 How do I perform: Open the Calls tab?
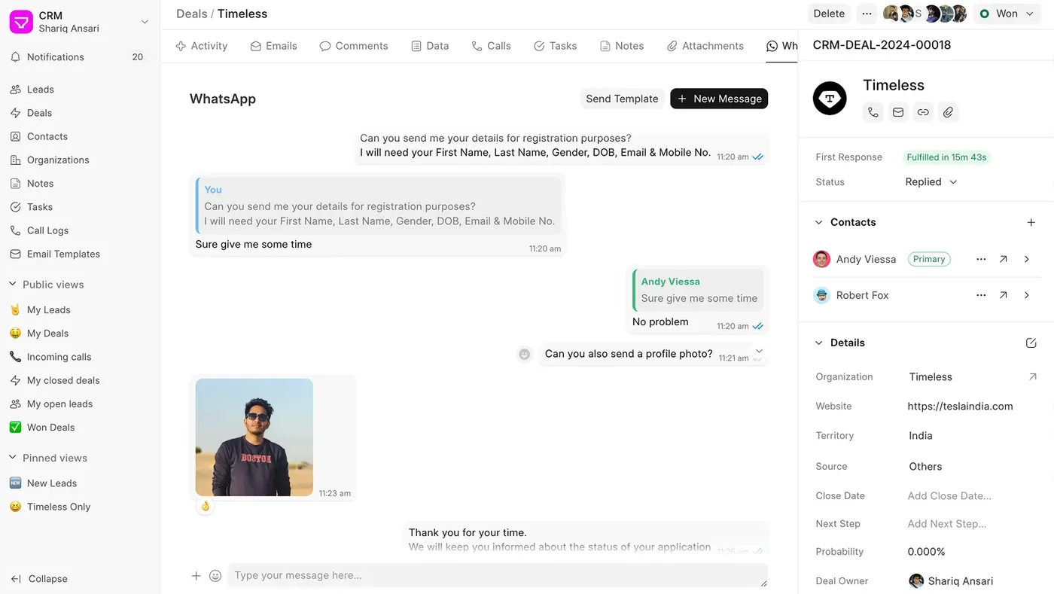pyautogui.click(x=492, y=46)
